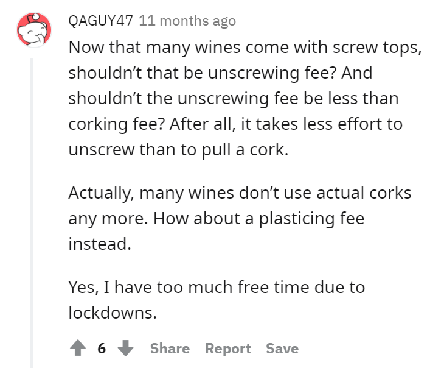The height and width of the screenshot is (368, 444).
Task: Upvote the QAGUY47 comment
Action: point(78,349)
